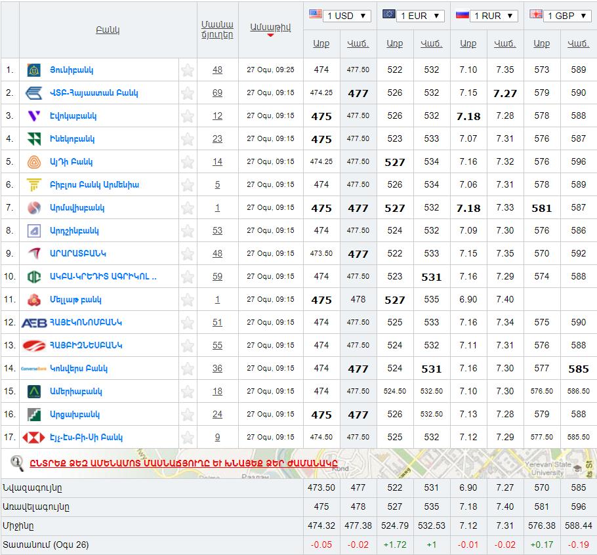597x555 pixels.
Task: Click the VTB-Armenia Bank logo icon
Action: click(34, 93)
